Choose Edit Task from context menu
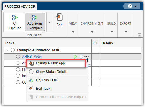 click(x=57, y=89)
